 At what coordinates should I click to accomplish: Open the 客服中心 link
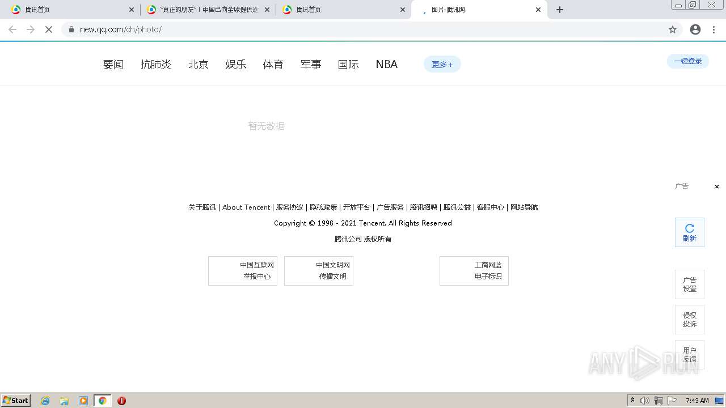click(491, 207)
